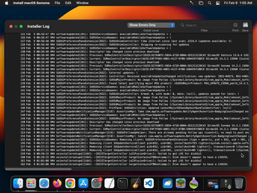Launch GarageBand from the Dock
Screen dimensions: 257x193
[x=136, y=183]
